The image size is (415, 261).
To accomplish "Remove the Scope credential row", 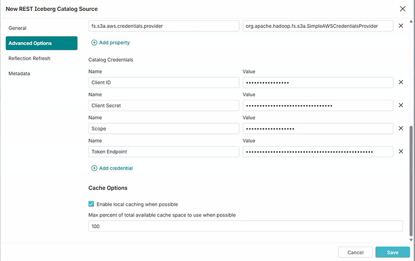I will [401, 128].
